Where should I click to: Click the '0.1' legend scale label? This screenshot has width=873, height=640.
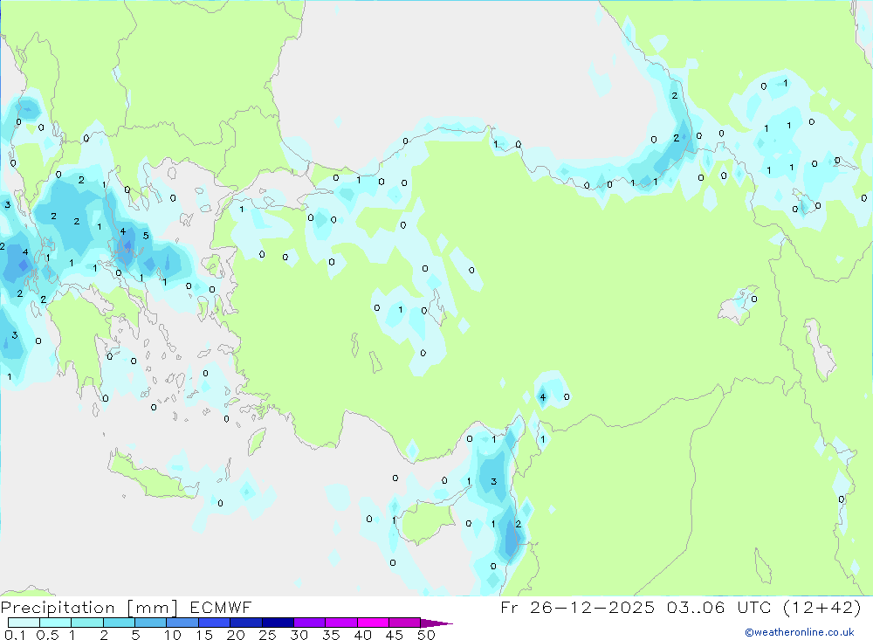15,635
